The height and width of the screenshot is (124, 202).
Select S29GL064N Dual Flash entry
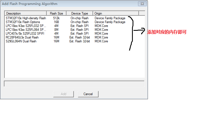[21, 41]
